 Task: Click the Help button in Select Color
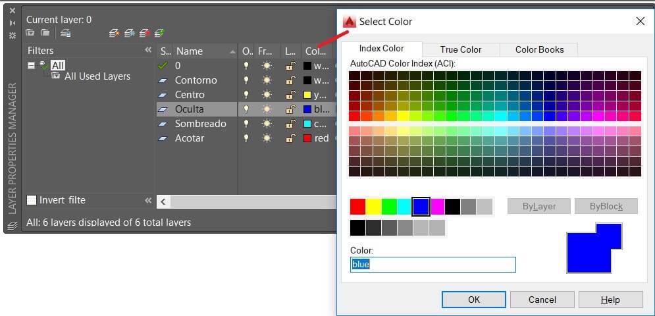point(610,300)
